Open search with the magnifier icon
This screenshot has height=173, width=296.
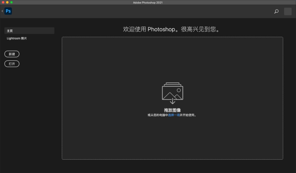point(276,12)
